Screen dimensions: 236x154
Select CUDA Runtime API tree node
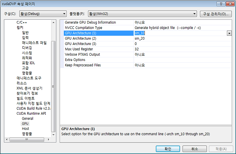tap(31, 113)
